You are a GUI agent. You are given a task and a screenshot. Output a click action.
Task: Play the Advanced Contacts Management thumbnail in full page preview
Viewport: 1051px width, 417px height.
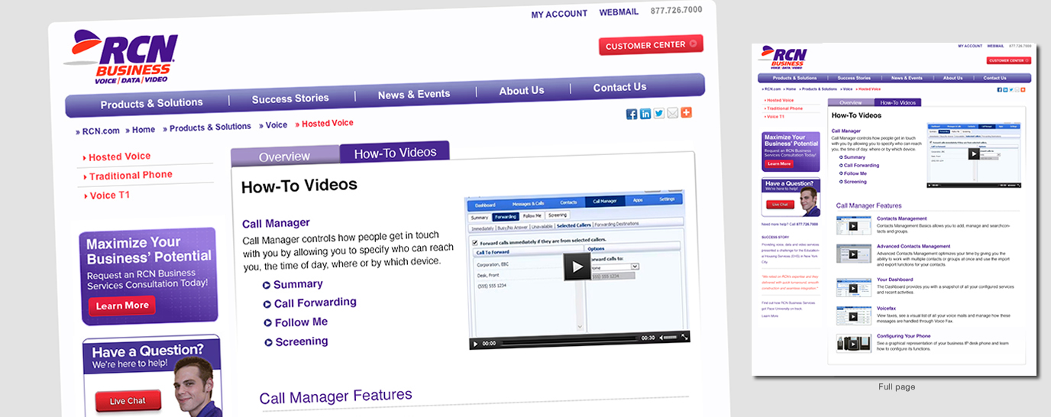(853, 254)
